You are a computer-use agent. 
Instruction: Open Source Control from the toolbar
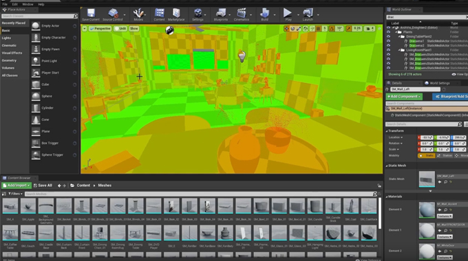[112, 14]
